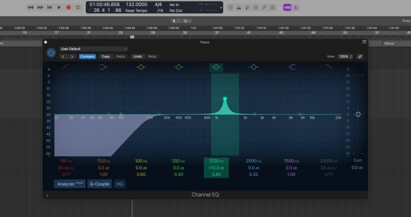Start playback with the Play button
Image resolution: width=411 pixels, height=217 pixels.
[x=59, y=7]
